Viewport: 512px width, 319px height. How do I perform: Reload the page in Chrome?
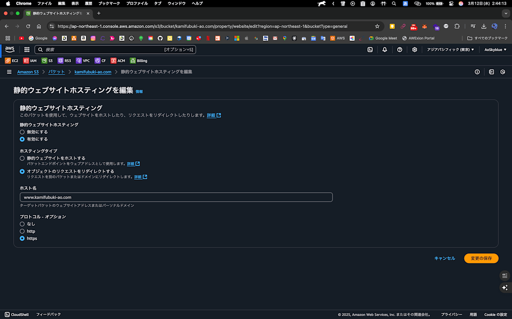pos(28,26)
